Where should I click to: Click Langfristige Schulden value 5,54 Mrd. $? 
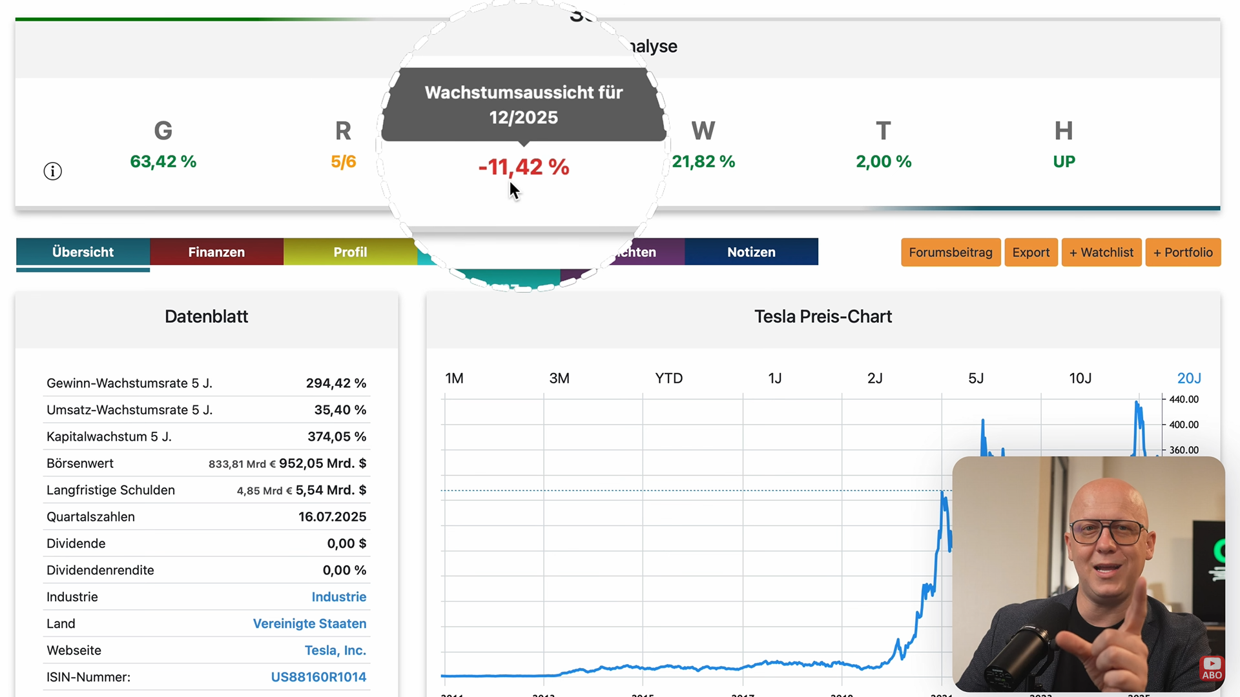click(x=331, y=490)
